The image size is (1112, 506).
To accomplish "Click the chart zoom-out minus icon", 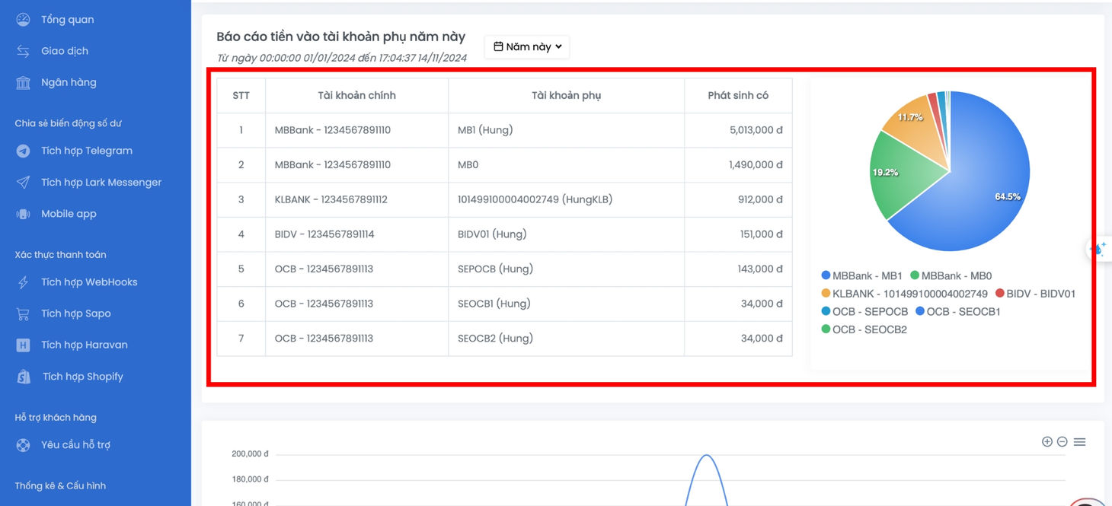I will [1062, 441].
